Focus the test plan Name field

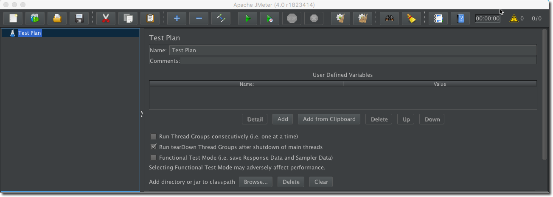tap(353, 50)
